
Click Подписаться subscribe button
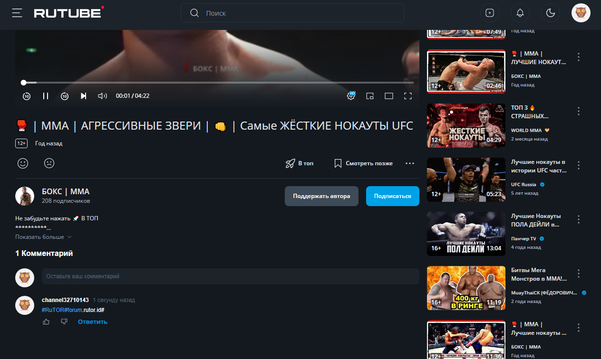coord(393,196)
